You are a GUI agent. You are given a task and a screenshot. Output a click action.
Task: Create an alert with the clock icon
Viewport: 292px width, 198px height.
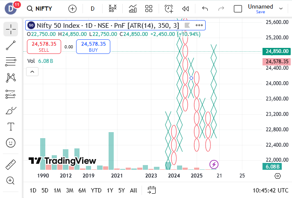[169, 9]
